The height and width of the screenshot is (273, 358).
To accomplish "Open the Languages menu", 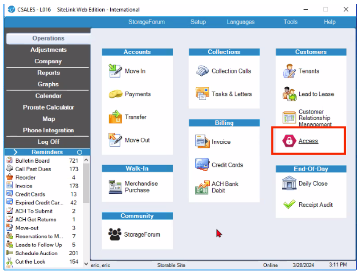I will [240, 22].
